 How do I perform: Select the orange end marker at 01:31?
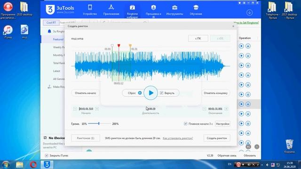click(x=130, y=46)
